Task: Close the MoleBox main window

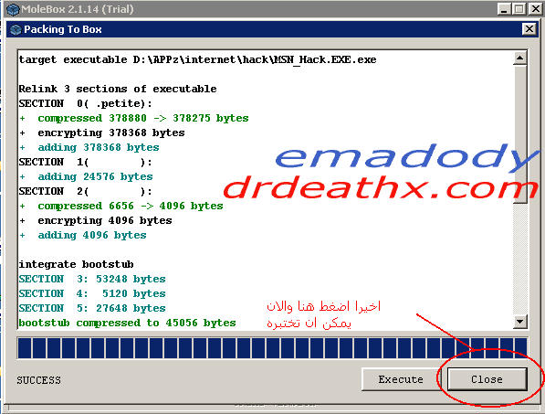Action: [x=535, y=9]
